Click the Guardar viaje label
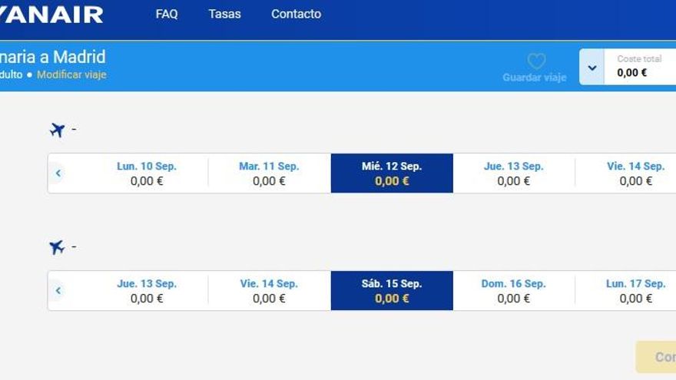 pyautogui.click(x=534, y=78)
